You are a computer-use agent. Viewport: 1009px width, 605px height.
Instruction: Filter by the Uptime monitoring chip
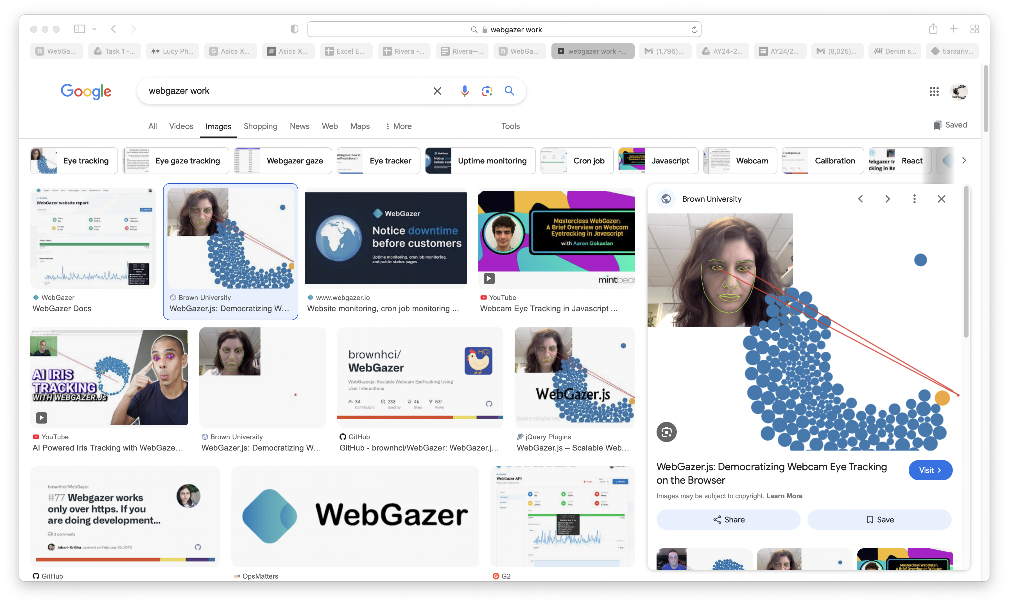pyautogui.click(x=480, y=161)
